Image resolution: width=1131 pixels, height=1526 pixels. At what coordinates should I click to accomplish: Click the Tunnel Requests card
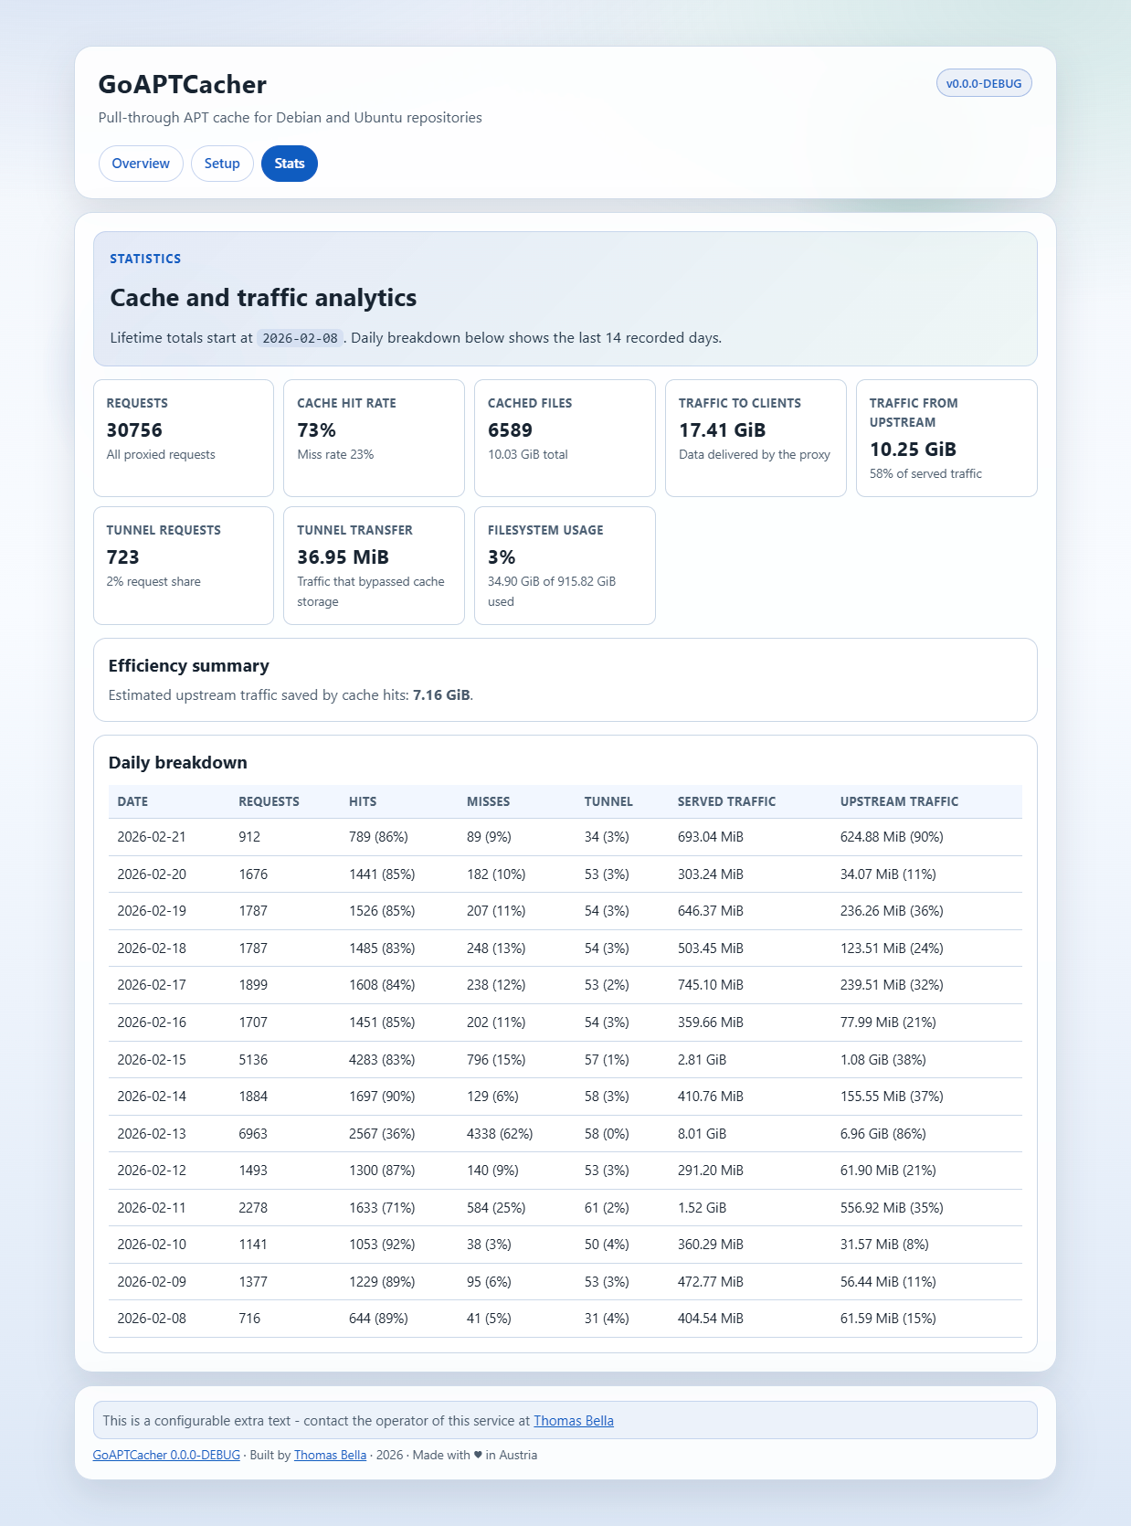(x=183, y=565)
